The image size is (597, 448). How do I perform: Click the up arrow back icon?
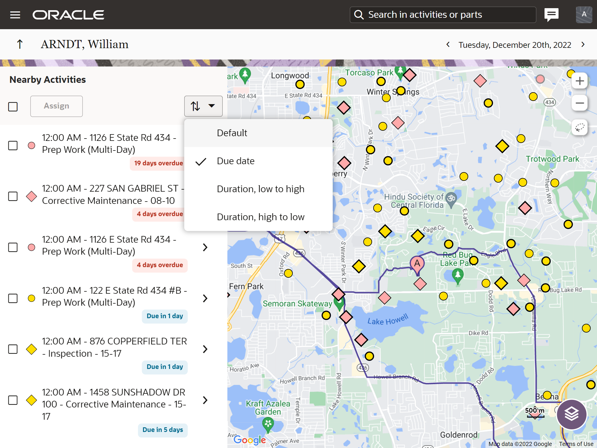click(x=20, y=44)
